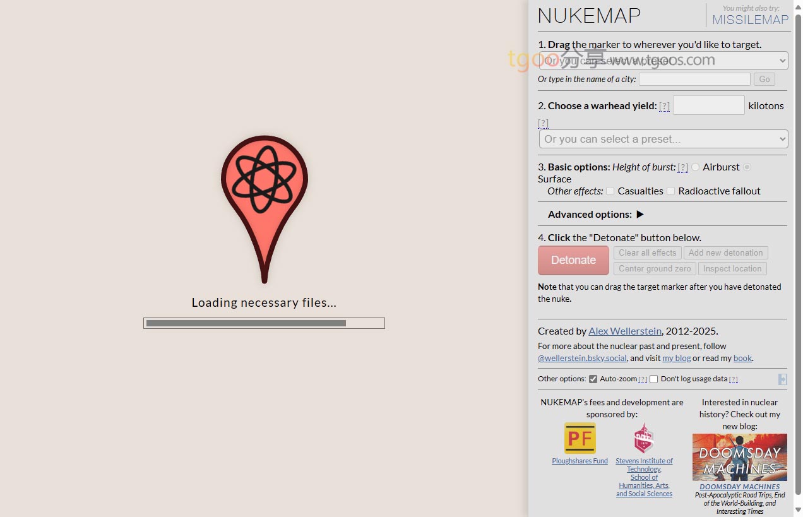Select the Airburst radio button
This screenshot has height=517, width=803.
[x=696, y=167]
